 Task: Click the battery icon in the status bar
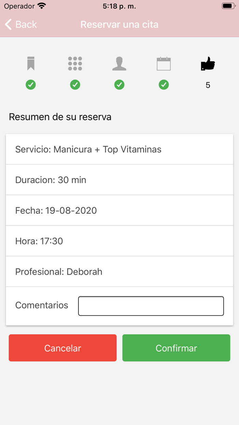tap(227, 5)
